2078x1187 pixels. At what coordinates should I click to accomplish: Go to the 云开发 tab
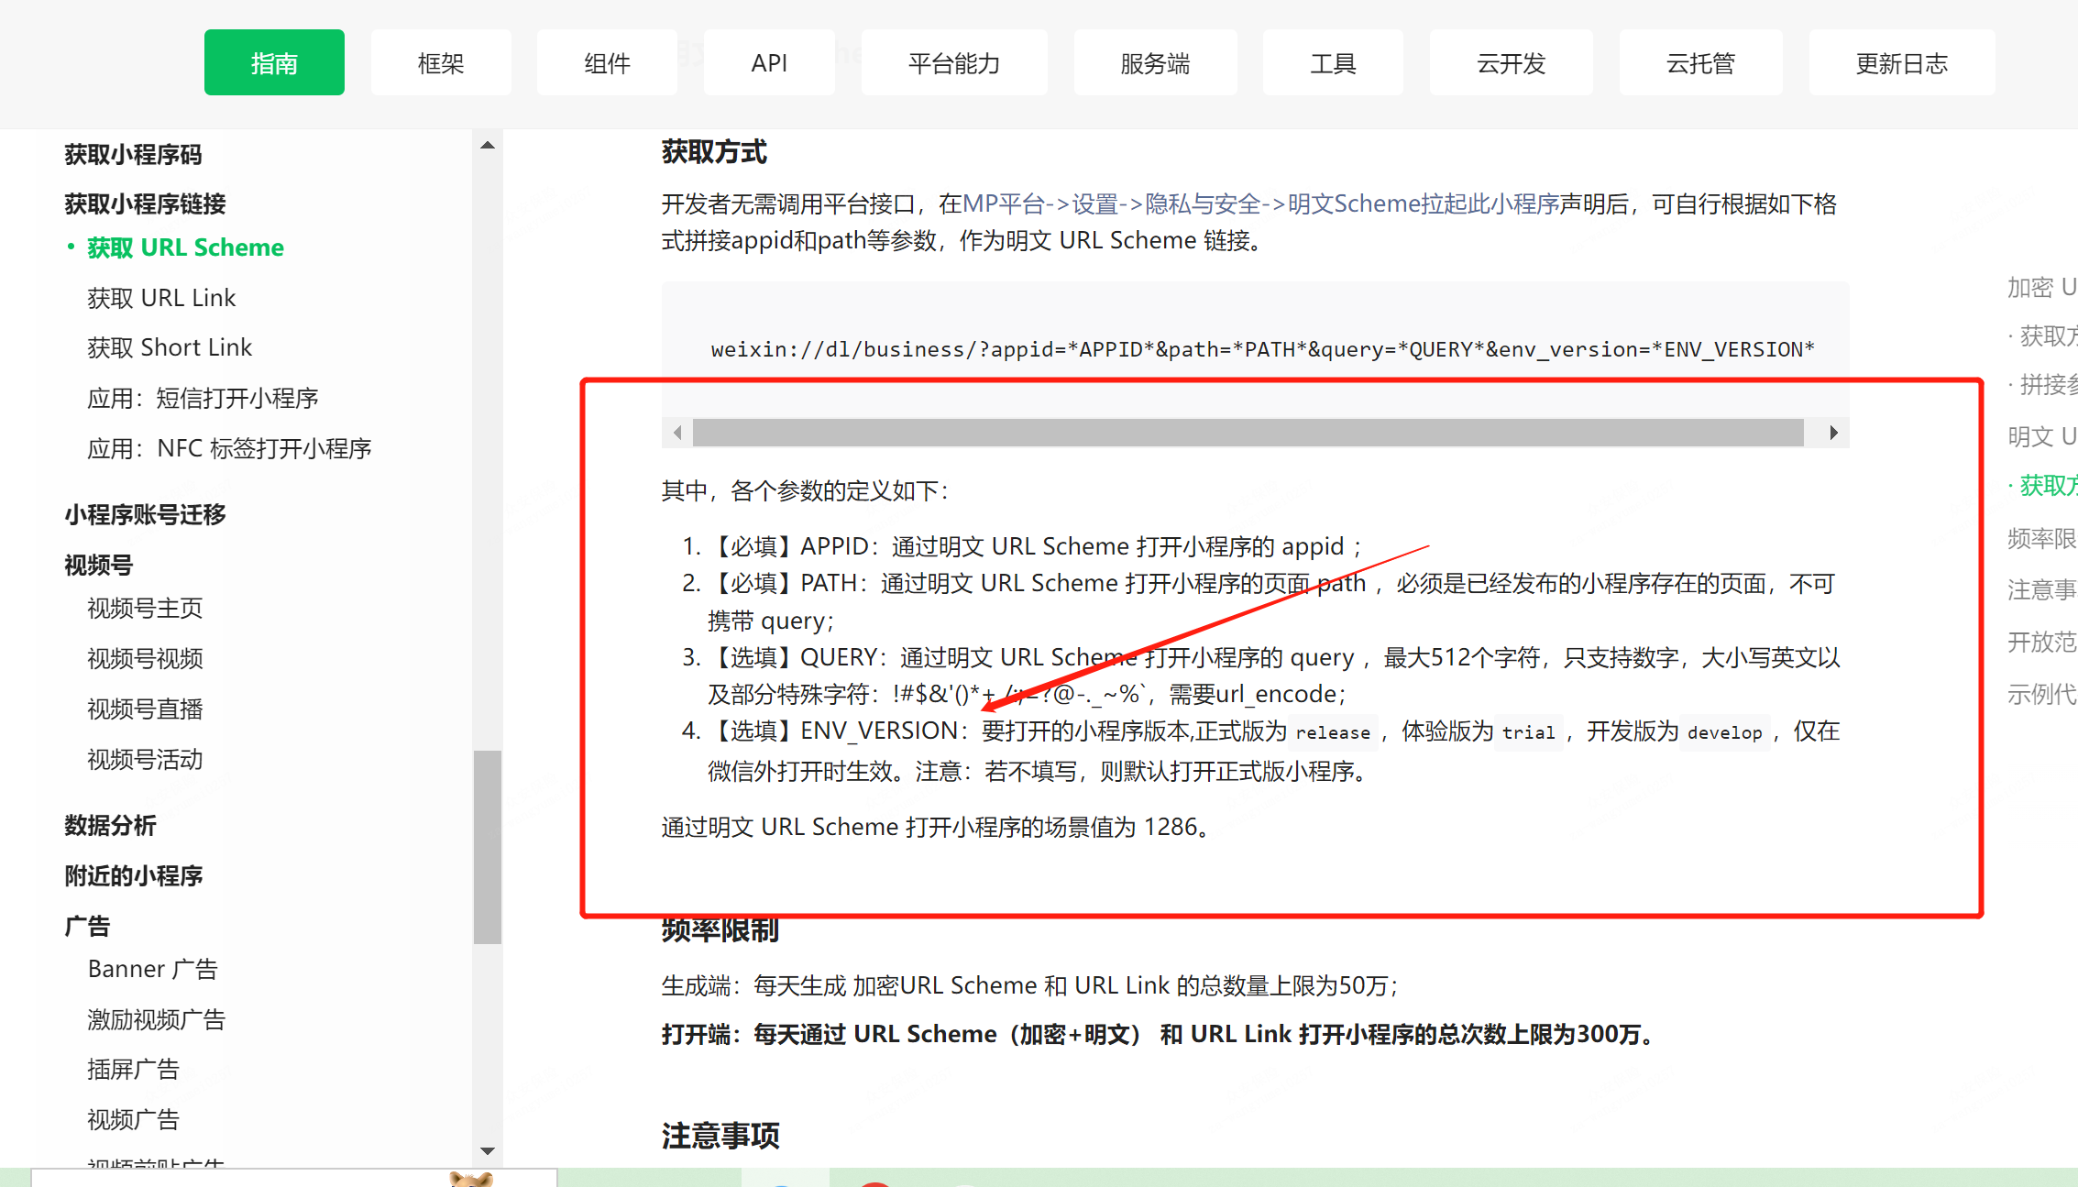click(1511, 63)
